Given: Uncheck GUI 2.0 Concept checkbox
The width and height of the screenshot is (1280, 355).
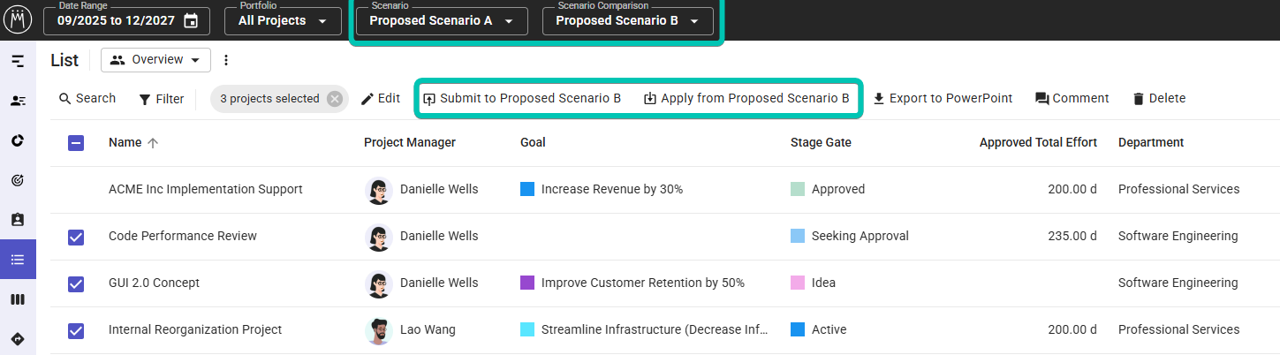Looking at the screenshot, I should [x=76, y=283].
